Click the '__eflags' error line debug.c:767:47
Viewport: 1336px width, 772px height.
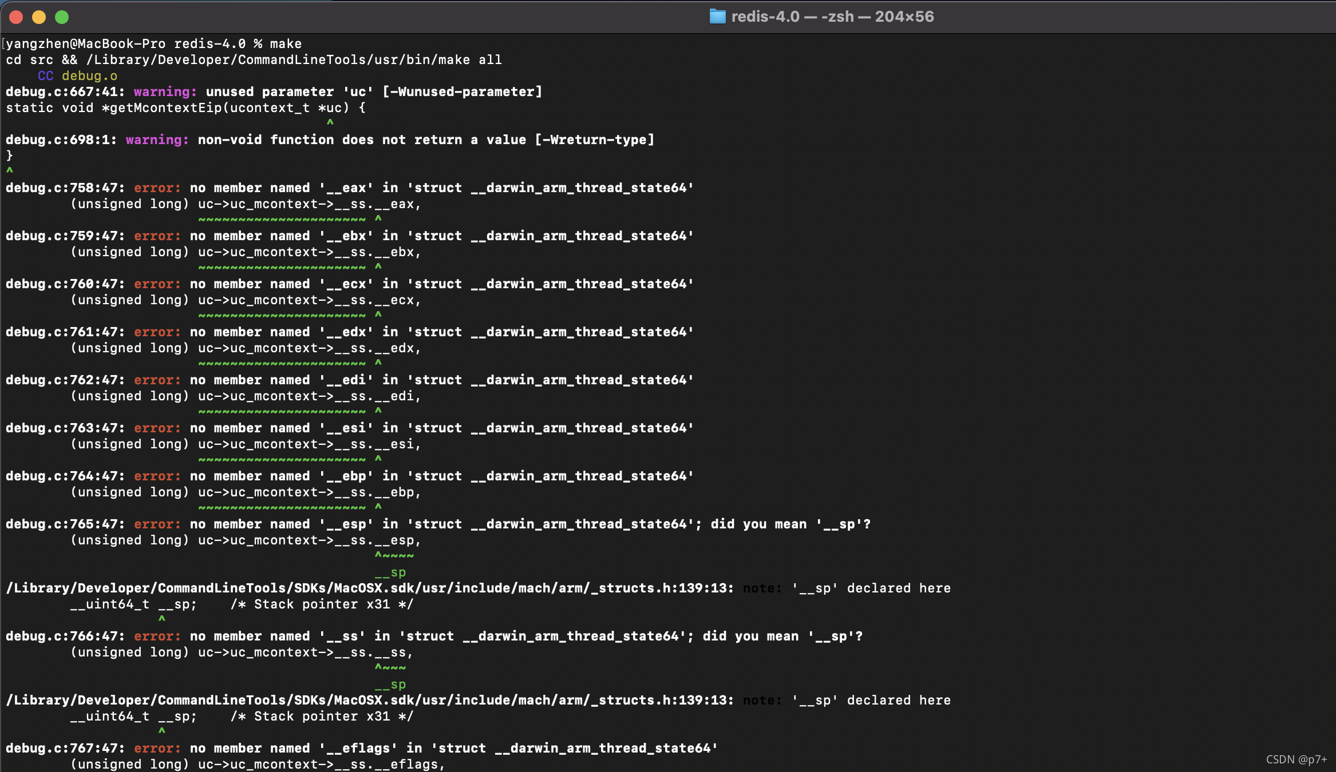pyautogui.click(x=361, y=749)
